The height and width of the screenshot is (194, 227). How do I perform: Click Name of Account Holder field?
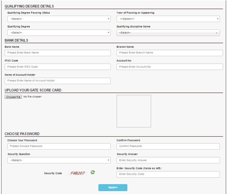tap(58, 81)
